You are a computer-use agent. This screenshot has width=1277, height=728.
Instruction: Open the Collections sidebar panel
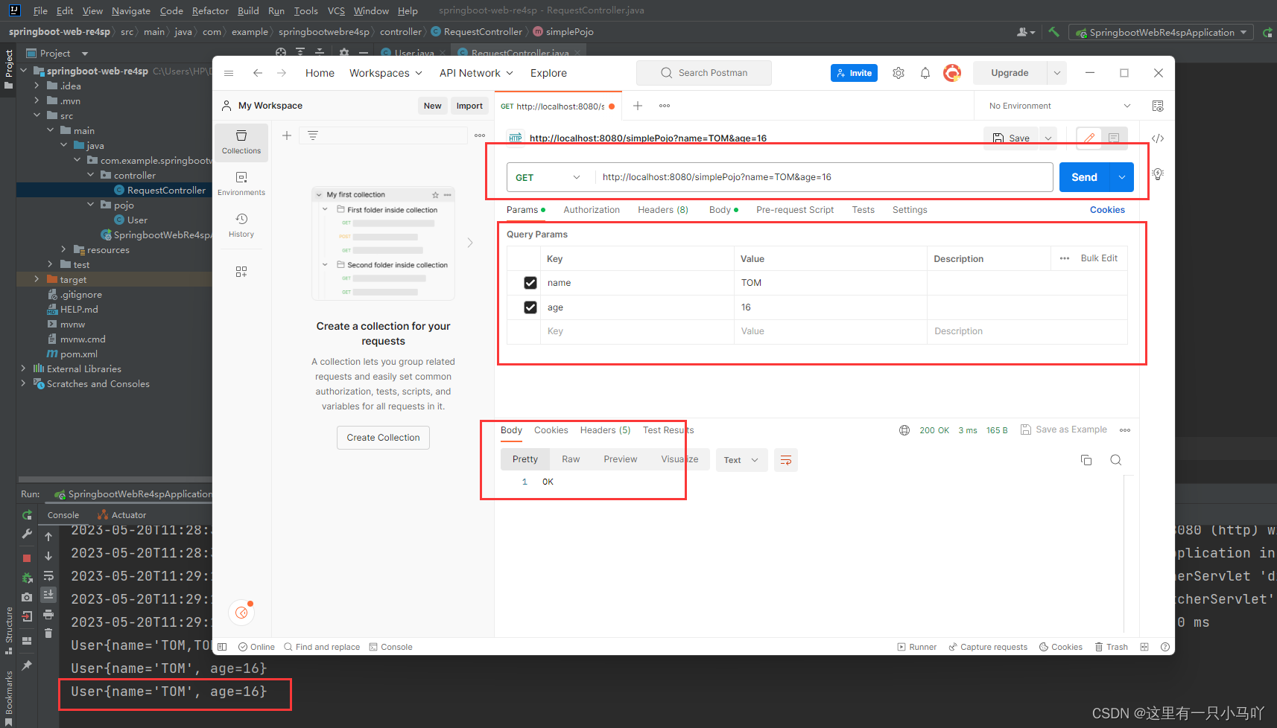click(241, 142)
